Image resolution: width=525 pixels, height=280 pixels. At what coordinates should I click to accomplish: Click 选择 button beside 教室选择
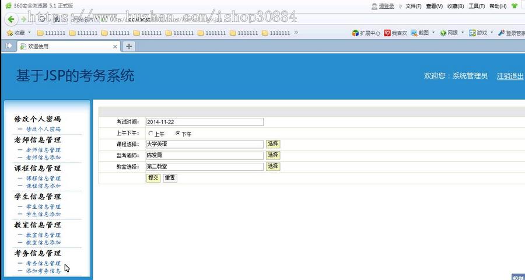(273, 166)
